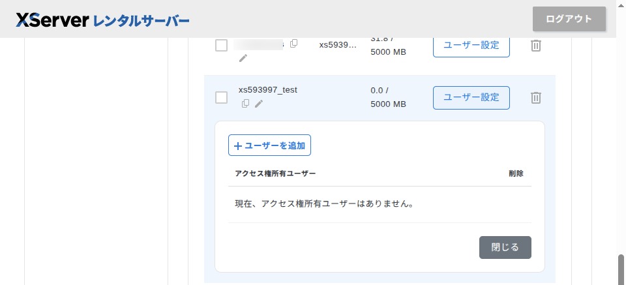Click the アクセス権所有ユーザー column header

275,174
